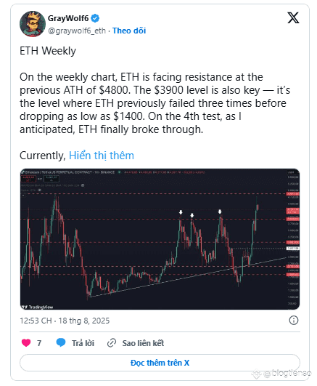This screenshot has width=317, height=386.
Task: Click the Trả lời reply label
Action: click(x=83, y=343)
